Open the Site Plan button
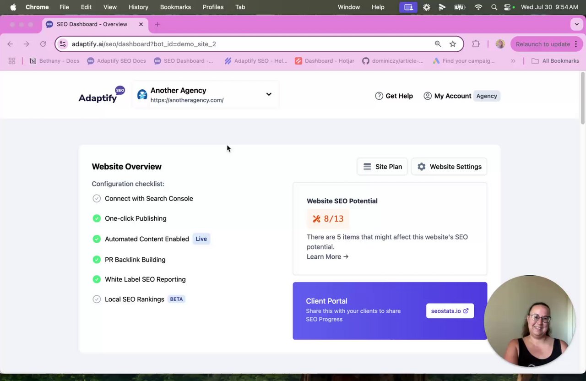This screenshot has height=381, width=586. coord(382,167)
